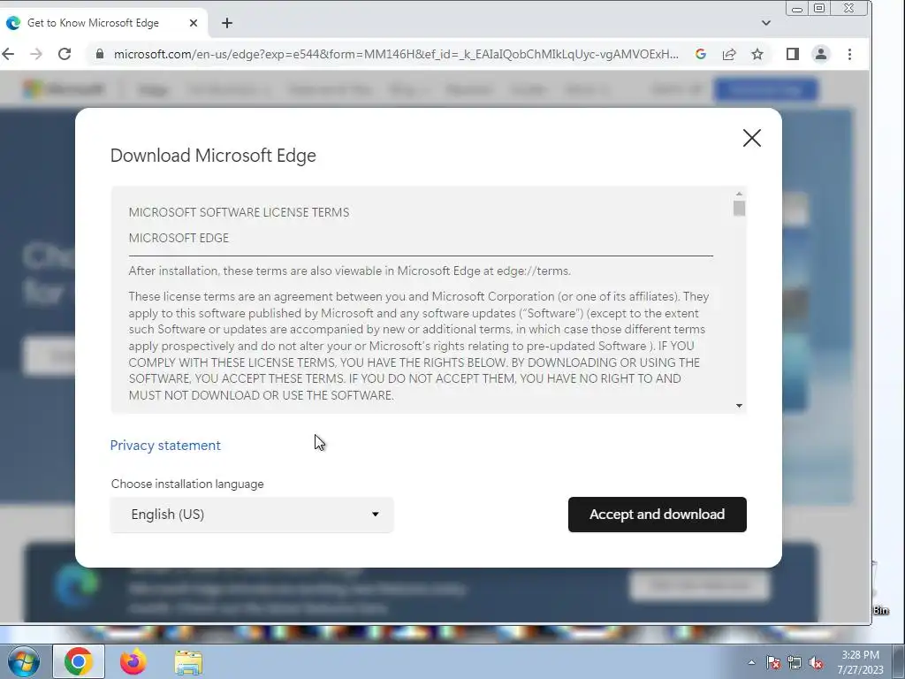Open the Privacy statement link
Image resolution: width=905 pixels, height=679 pixels.
point(165,446)
